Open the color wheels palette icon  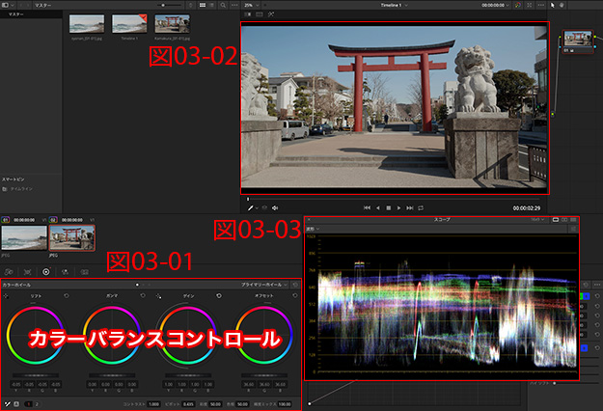tap(45, 272)
